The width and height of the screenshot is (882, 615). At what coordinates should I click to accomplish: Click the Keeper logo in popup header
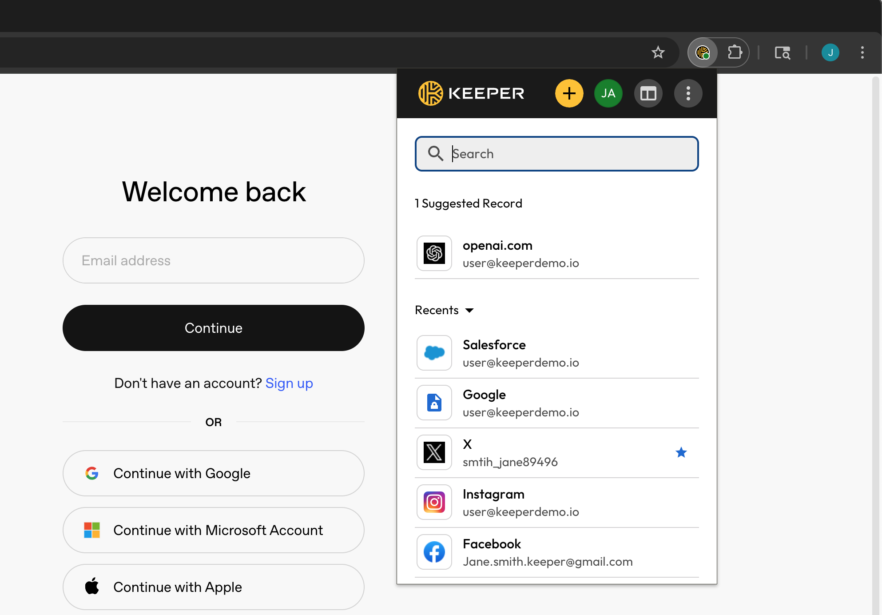click(471, 93)
